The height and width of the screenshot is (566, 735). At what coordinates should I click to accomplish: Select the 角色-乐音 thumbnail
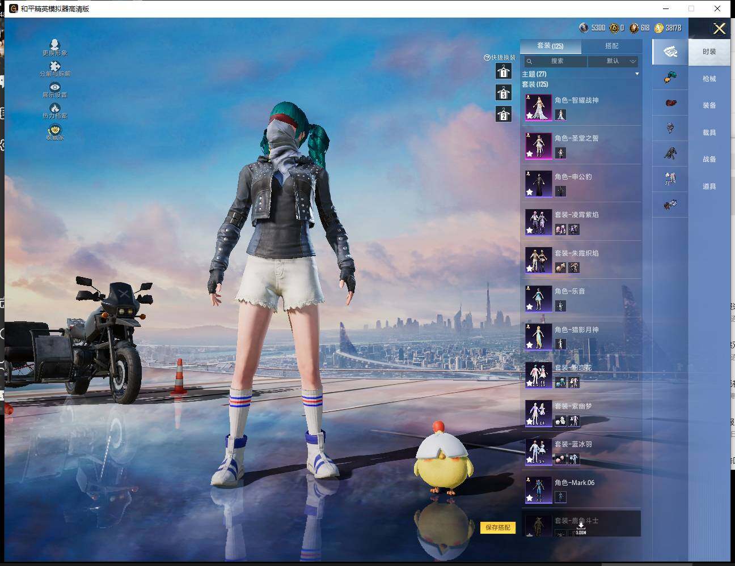coord(538,299)
